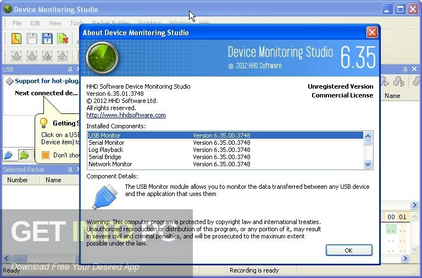The image size is (422, 278).
Task: Minimize the Device Monitoring Studio window
Action: (387, 9)
